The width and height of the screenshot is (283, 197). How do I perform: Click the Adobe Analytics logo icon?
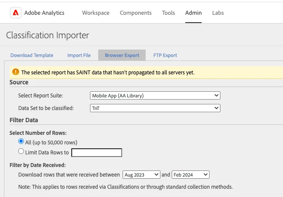[x=16, y=13]
